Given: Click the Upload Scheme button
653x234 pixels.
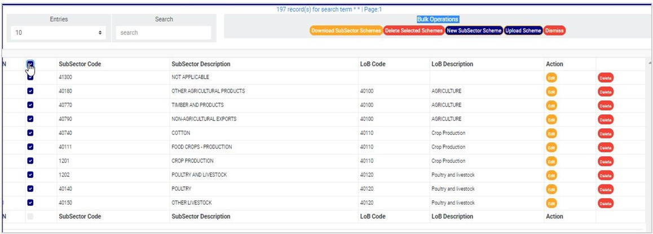Looking at the screenshot, I should (x=523, y=30).
